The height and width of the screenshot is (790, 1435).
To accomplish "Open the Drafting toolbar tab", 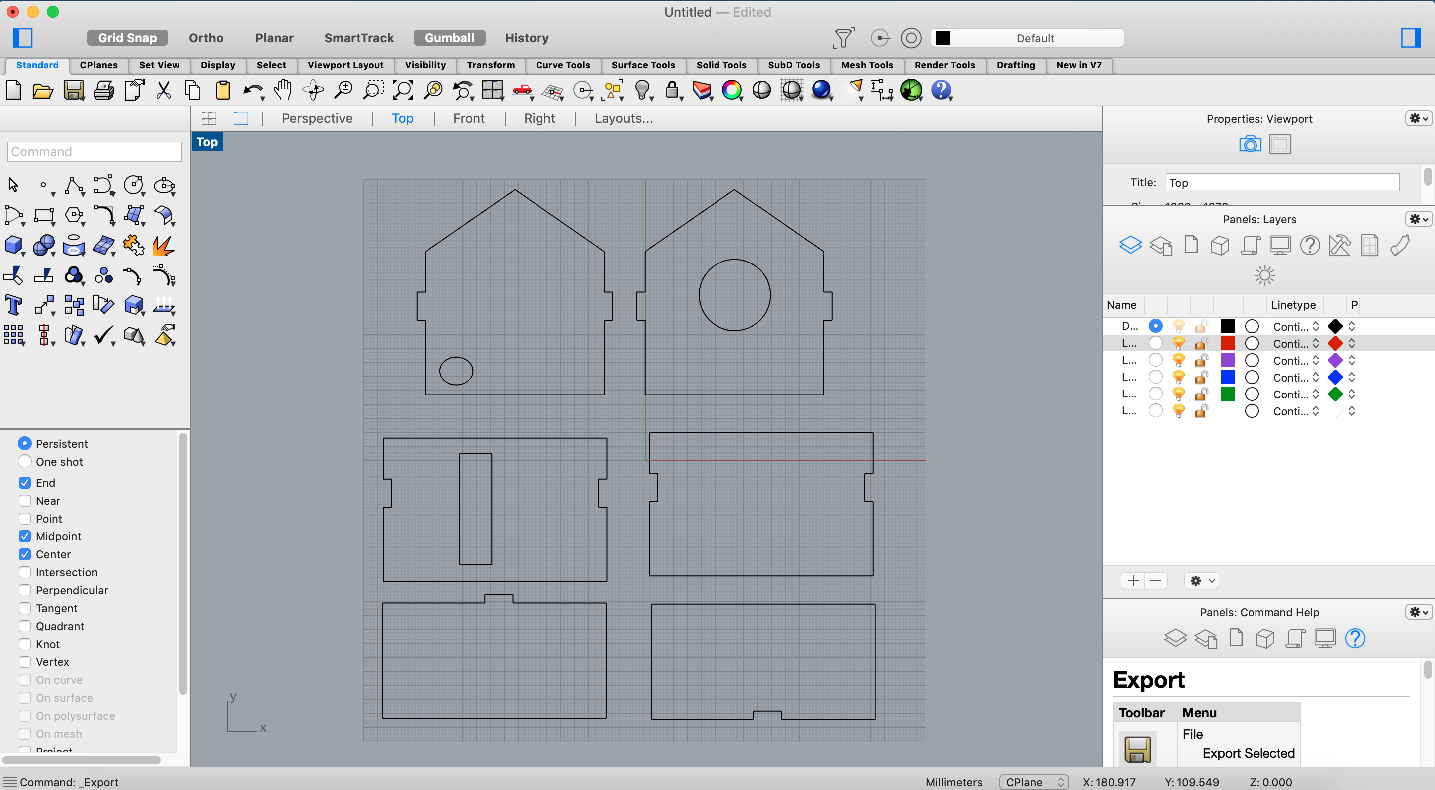I will pos(1016,65).
